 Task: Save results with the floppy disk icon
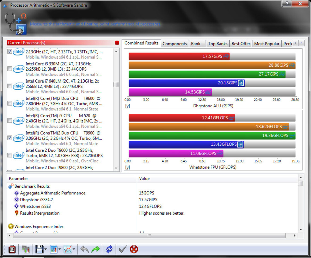pyautogui.click(x=39, y=249)
